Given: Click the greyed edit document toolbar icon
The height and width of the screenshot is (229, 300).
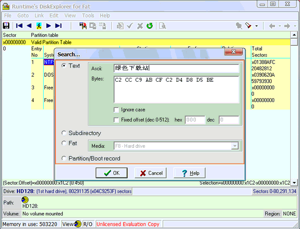Looking at the screenshot, I should click(x=121, y=26).
